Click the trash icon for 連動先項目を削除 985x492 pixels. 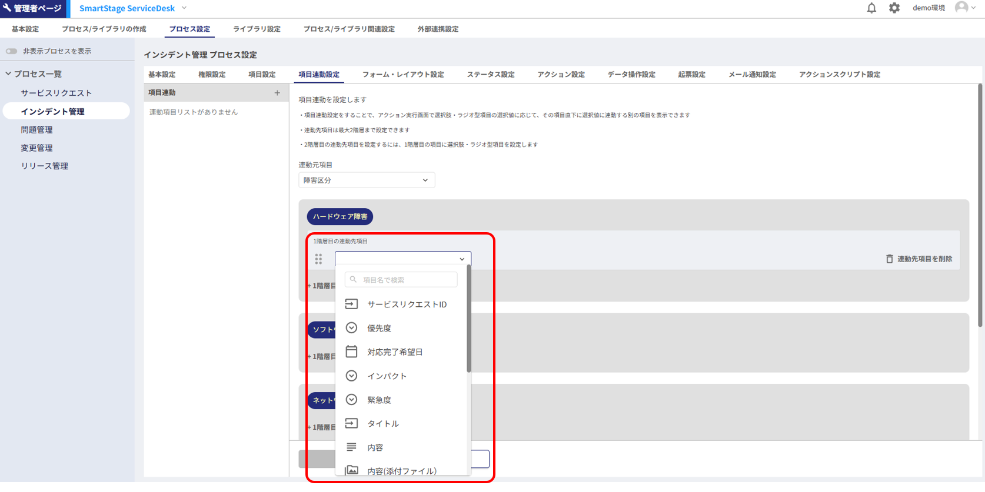pos(889,259)
